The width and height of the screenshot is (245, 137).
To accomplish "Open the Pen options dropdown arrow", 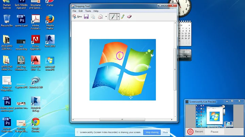I will point(118,17).
